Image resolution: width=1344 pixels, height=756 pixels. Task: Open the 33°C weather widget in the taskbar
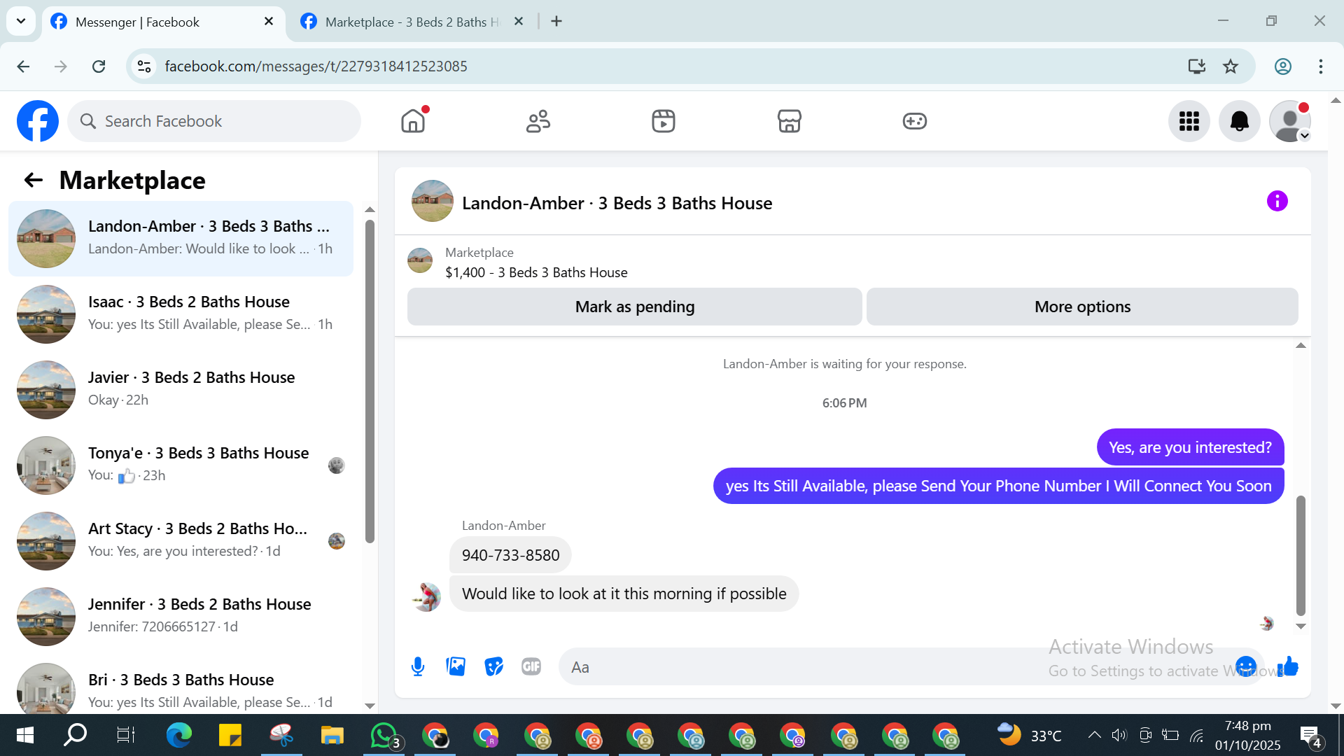pyautogui.click(x=1029, y=735)
